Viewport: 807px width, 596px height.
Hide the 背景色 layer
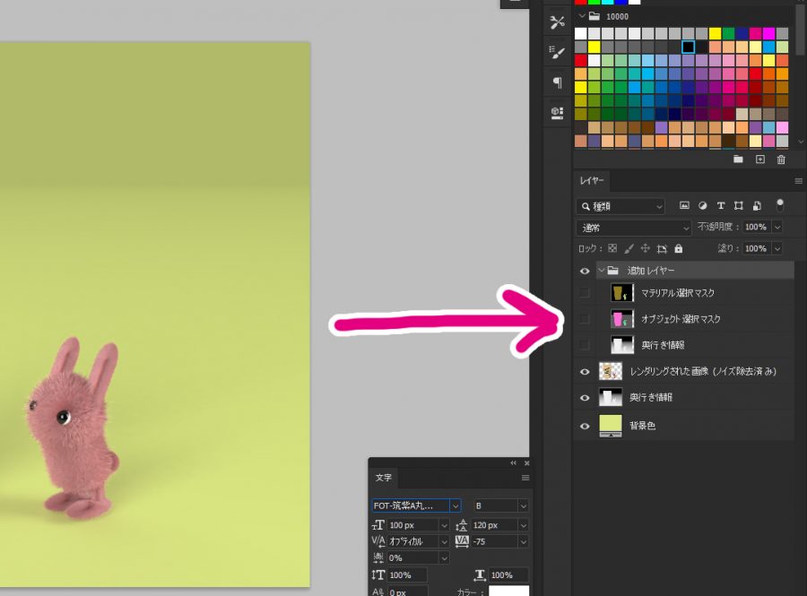click(585, 426)
